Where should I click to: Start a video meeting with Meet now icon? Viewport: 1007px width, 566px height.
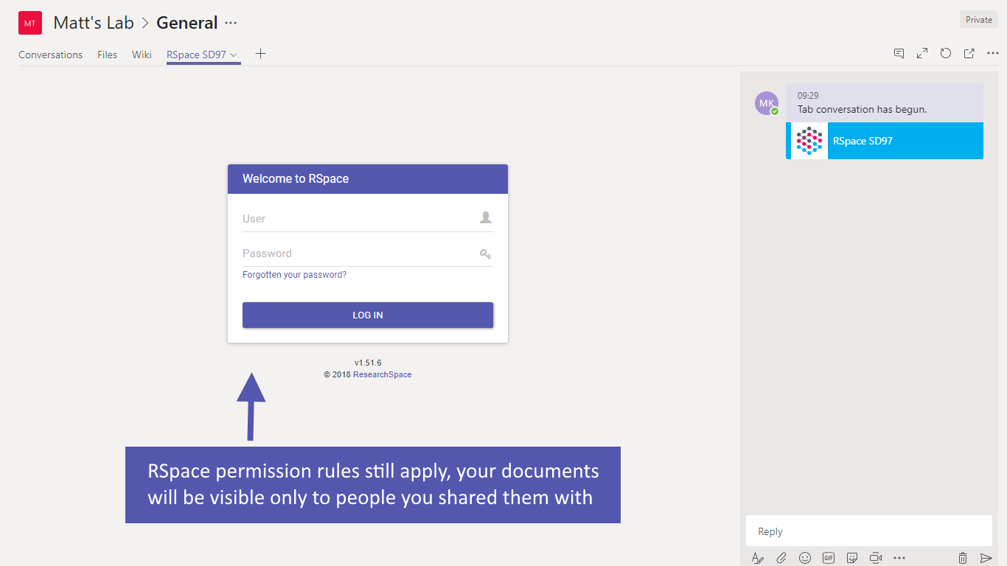[x=876, y=558]
